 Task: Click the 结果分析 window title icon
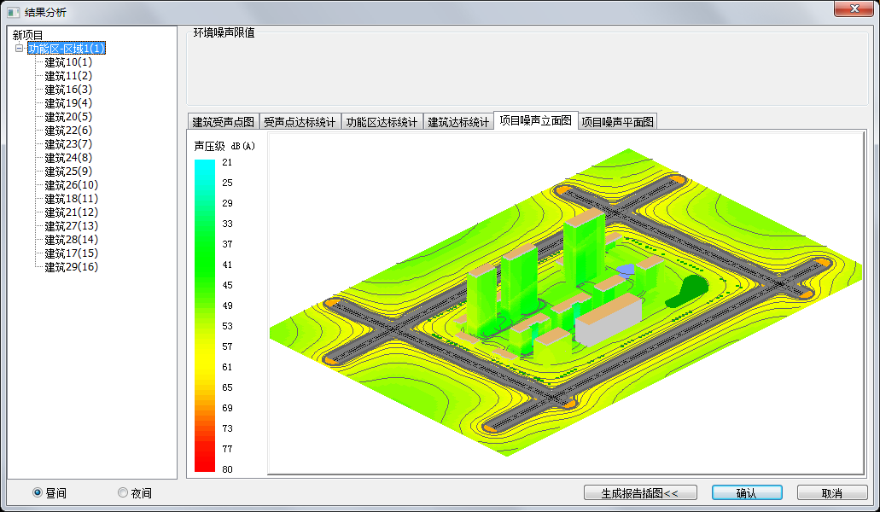click(13, 12)
